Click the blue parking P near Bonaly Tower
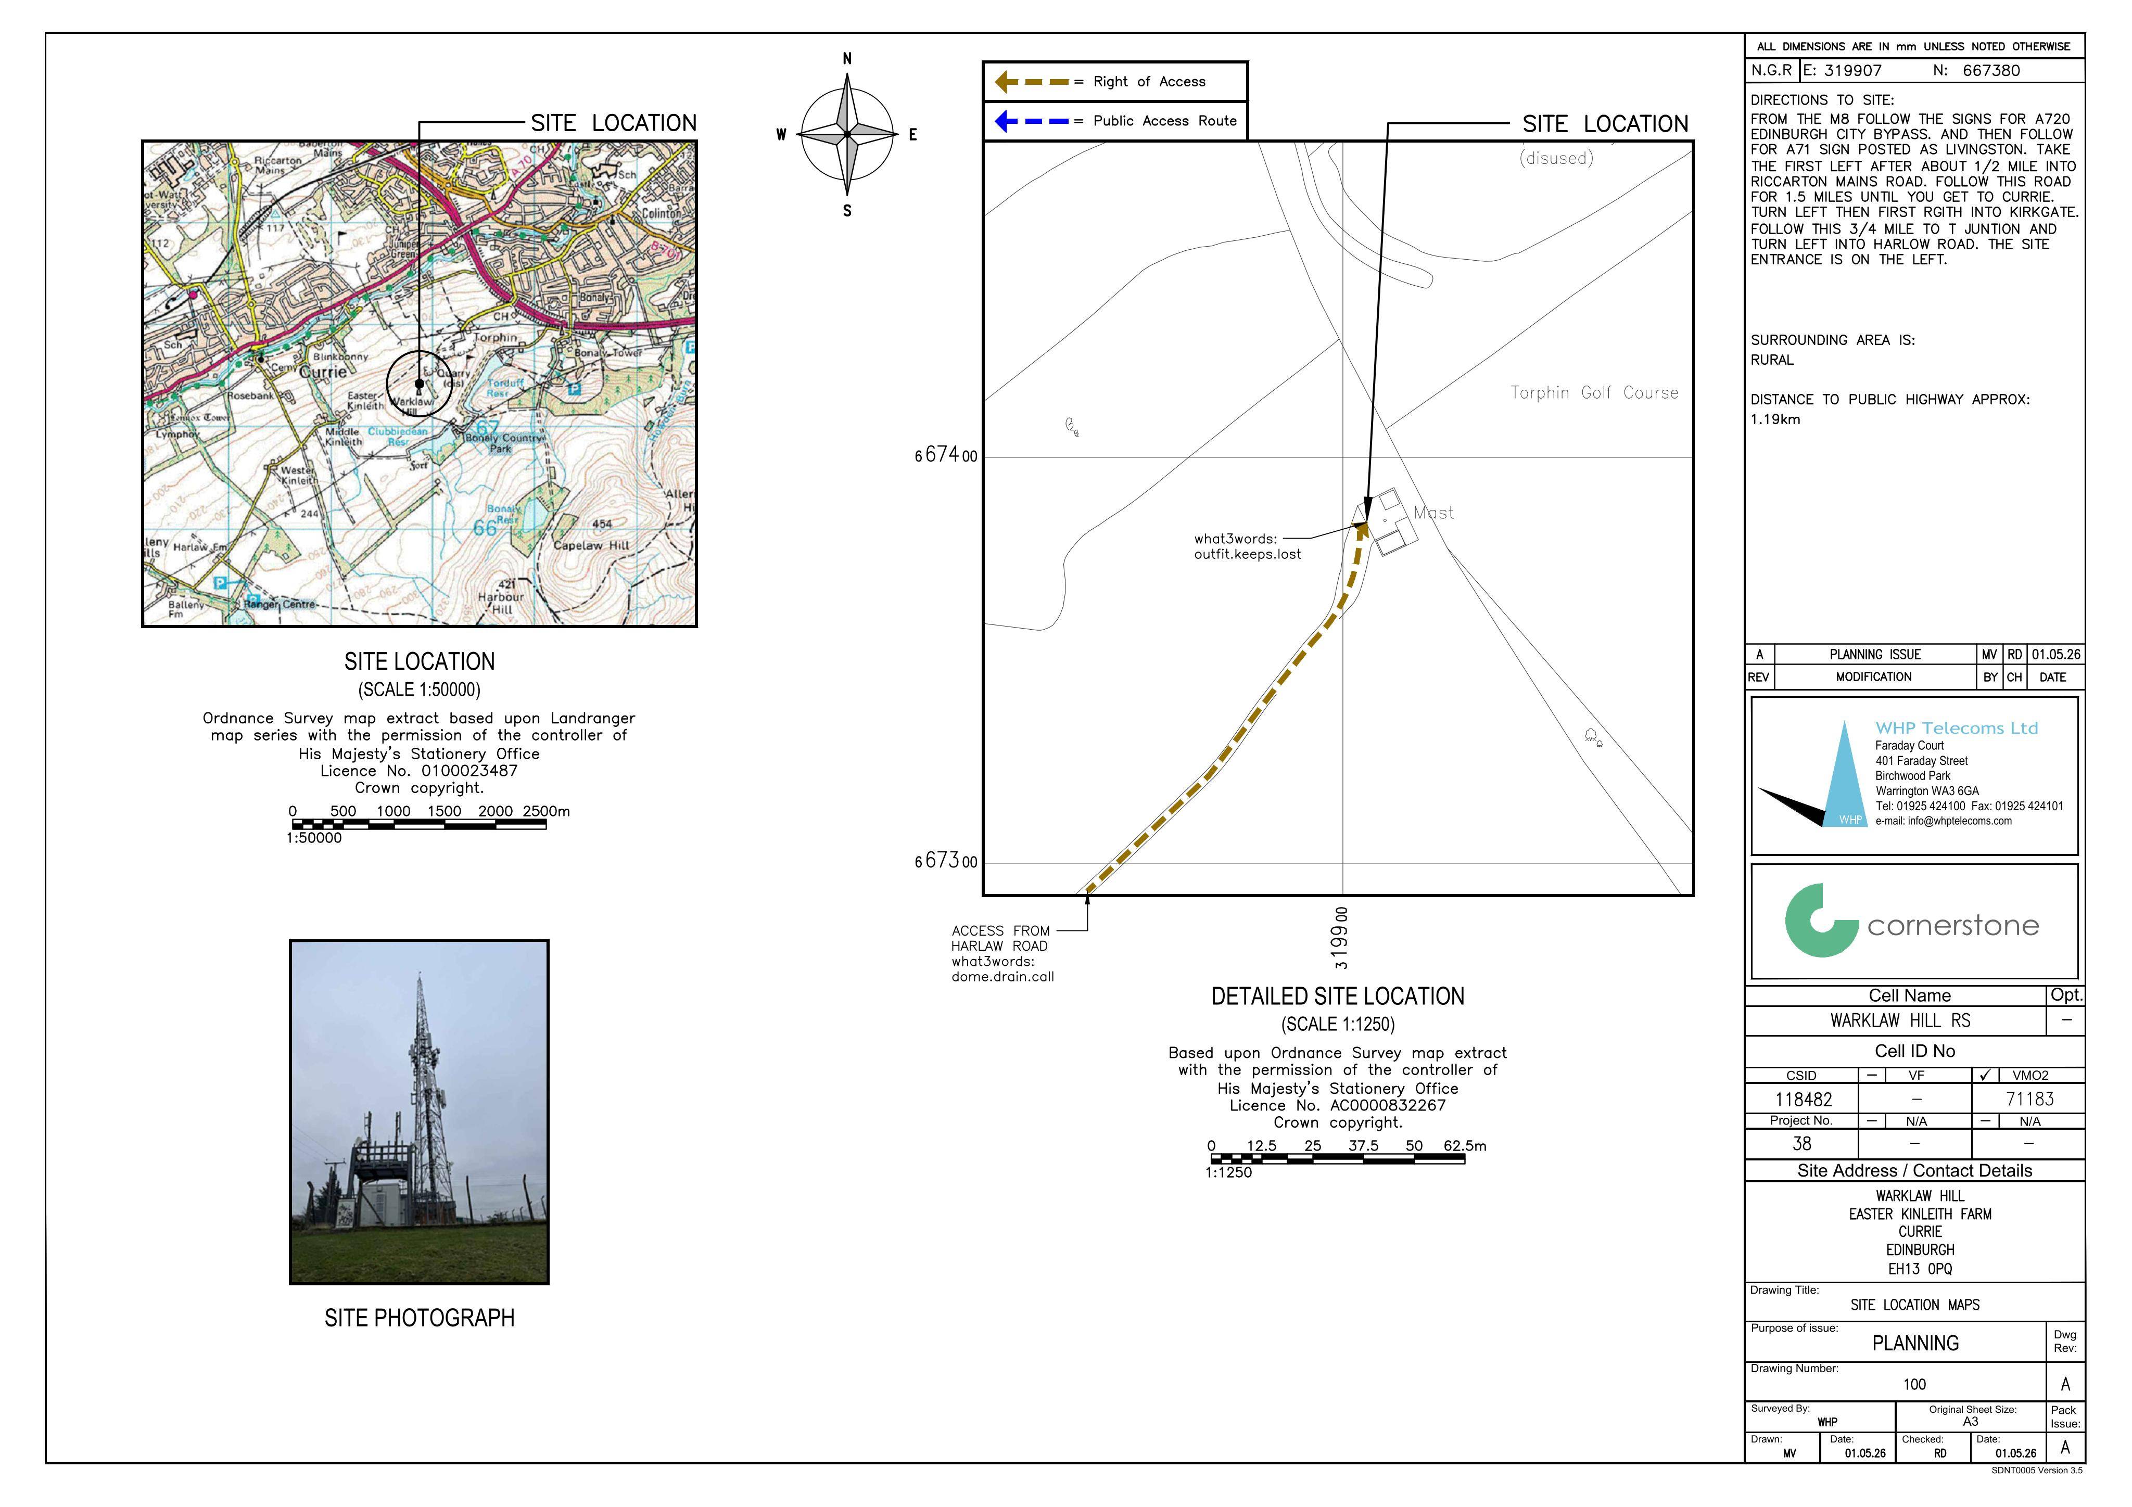This screenshot has width=2132, height=1507. coord(574,388)
